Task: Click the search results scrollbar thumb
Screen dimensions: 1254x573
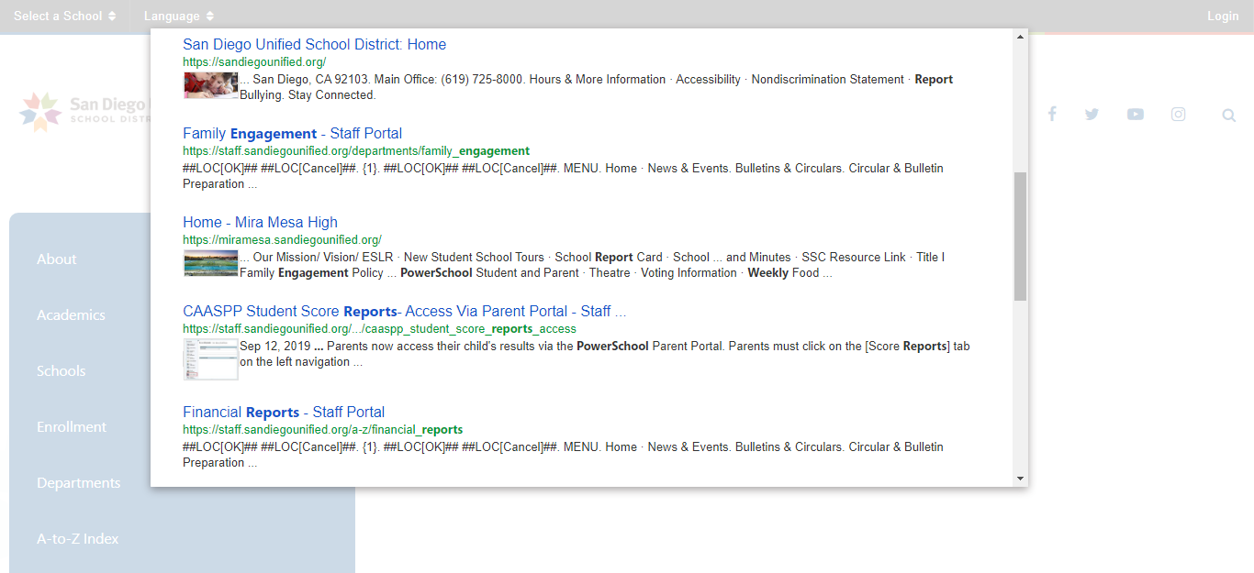Action: click(1020, 236)
